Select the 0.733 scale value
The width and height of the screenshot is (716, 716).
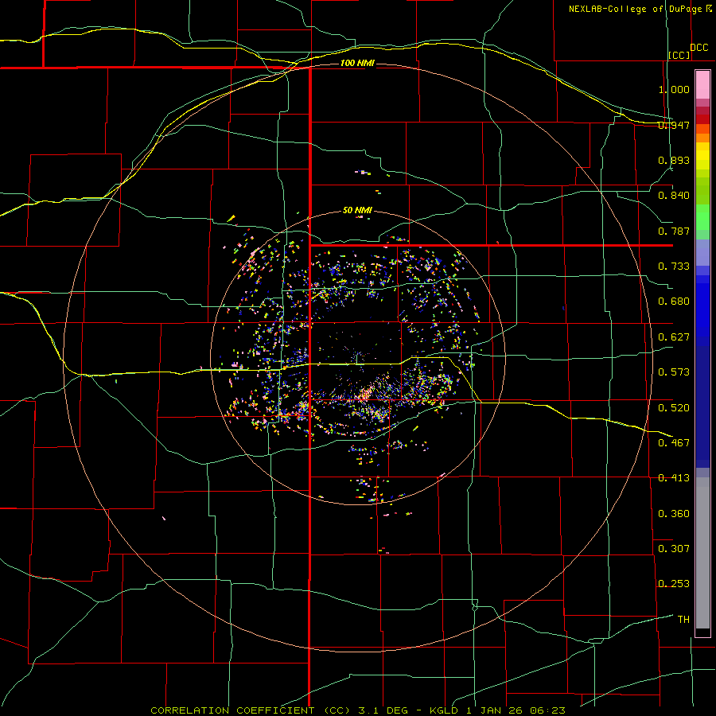tap(674, 267)
